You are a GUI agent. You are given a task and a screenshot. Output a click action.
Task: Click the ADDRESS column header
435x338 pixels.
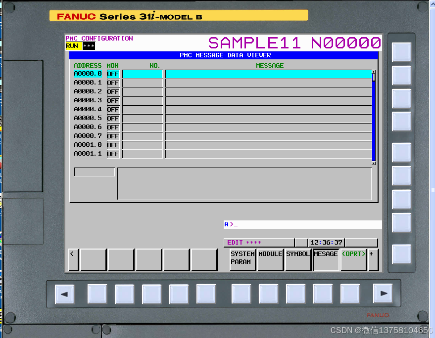pos(88,66)
